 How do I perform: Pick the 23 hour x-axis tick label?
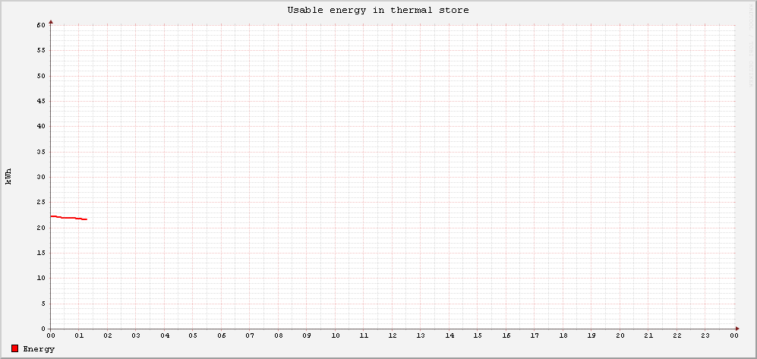[x=705, y=335]
